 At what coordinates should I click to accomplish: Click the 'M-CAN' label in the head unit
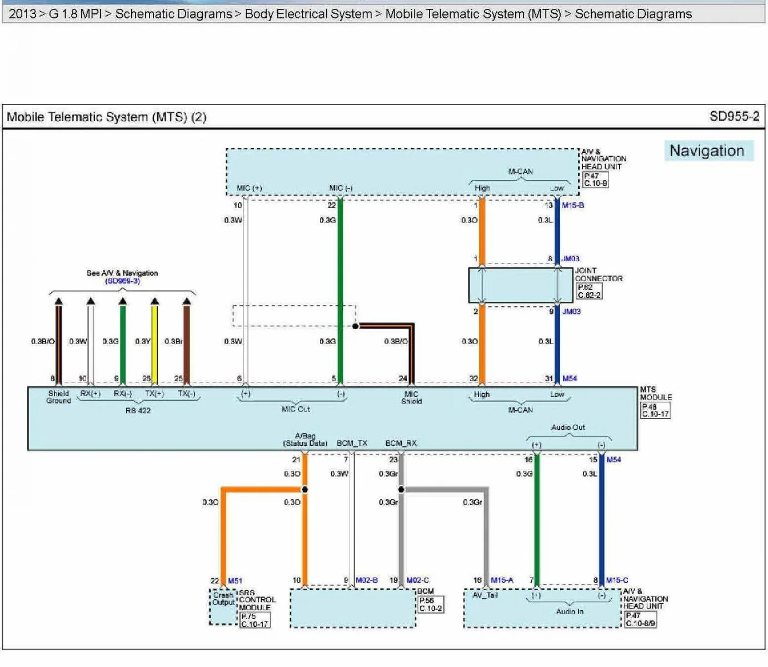pyautogui.click(x=520, y=172)
